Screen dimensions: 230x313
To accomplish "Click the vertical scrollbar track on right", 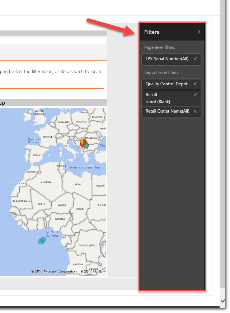I will click(x=222, y=144).
